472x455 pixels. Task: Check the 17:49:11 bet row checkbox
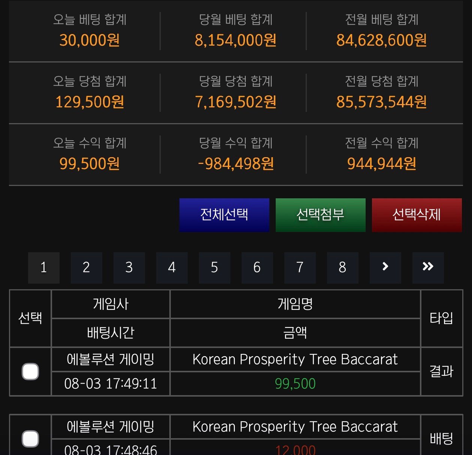click(x=30, y=372)
